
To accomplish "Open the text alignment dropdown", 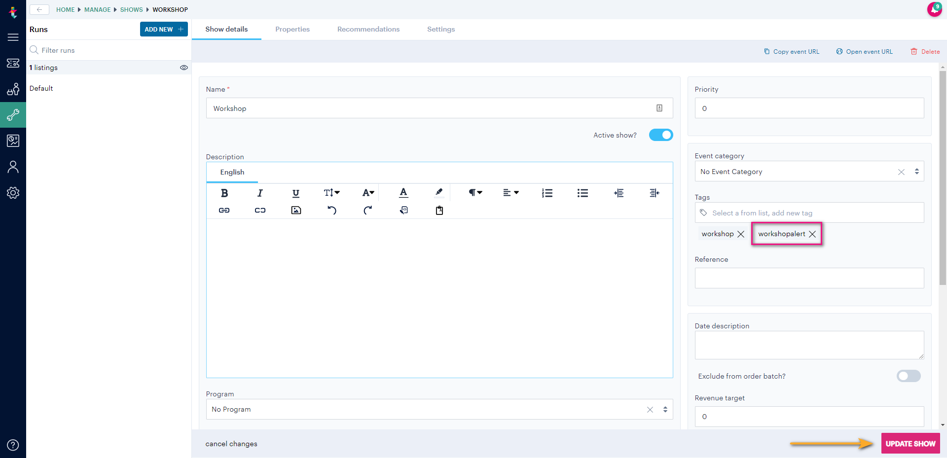I will click(511, 193).
